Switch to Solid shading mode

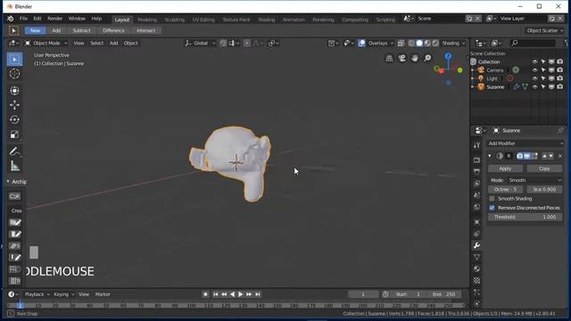(419, 44)
